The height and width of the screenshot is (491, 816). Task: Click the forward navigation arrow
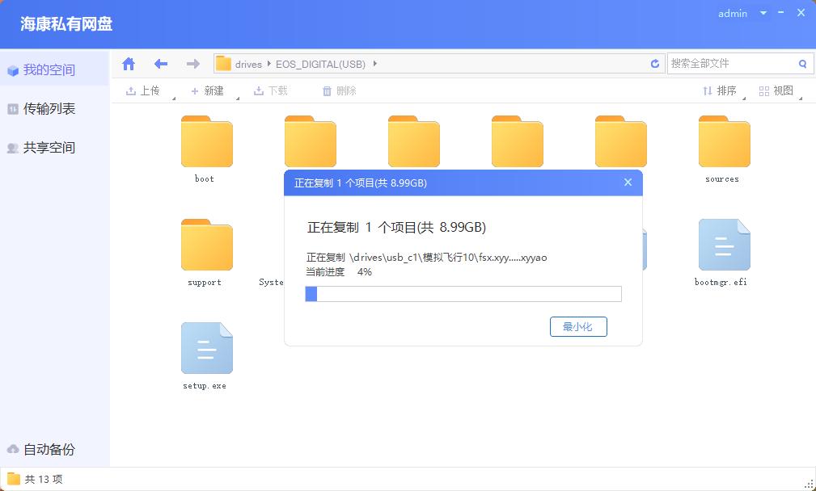(192, 63)
